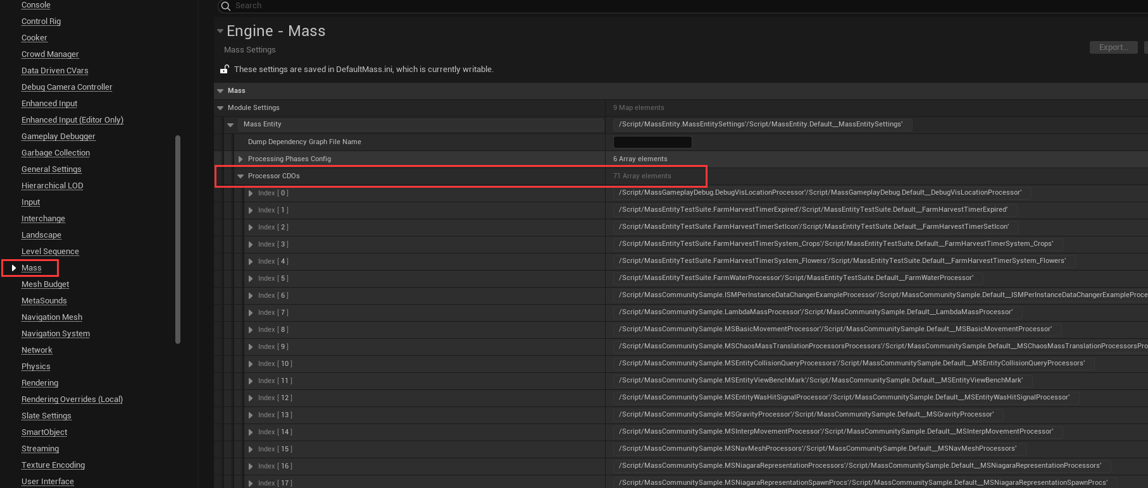Collapse the Engine - Mass section header
This screenshot has width=1148, height=488.
220,31
